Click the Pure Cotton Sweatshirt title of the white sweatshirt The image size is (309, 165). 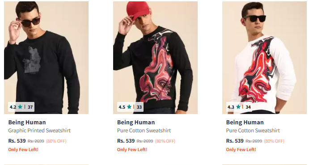(253, 131)
